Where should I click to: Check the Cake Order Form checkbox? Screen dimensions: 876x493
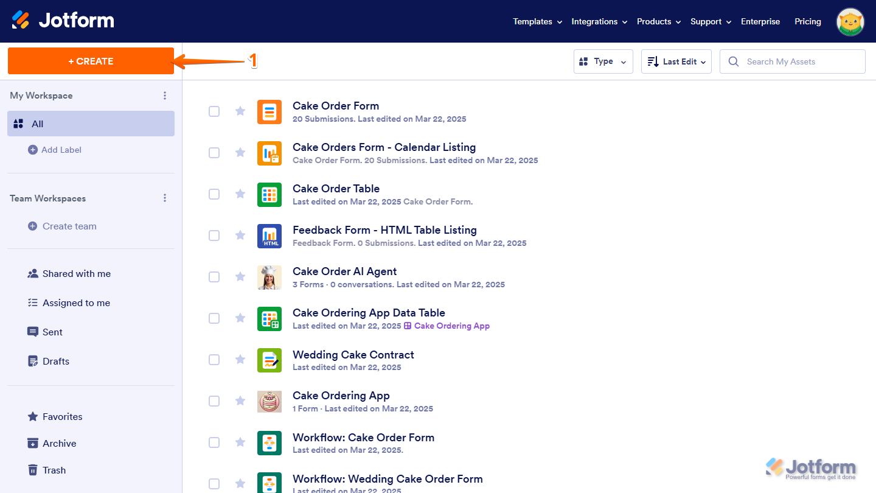click(214, 111)
